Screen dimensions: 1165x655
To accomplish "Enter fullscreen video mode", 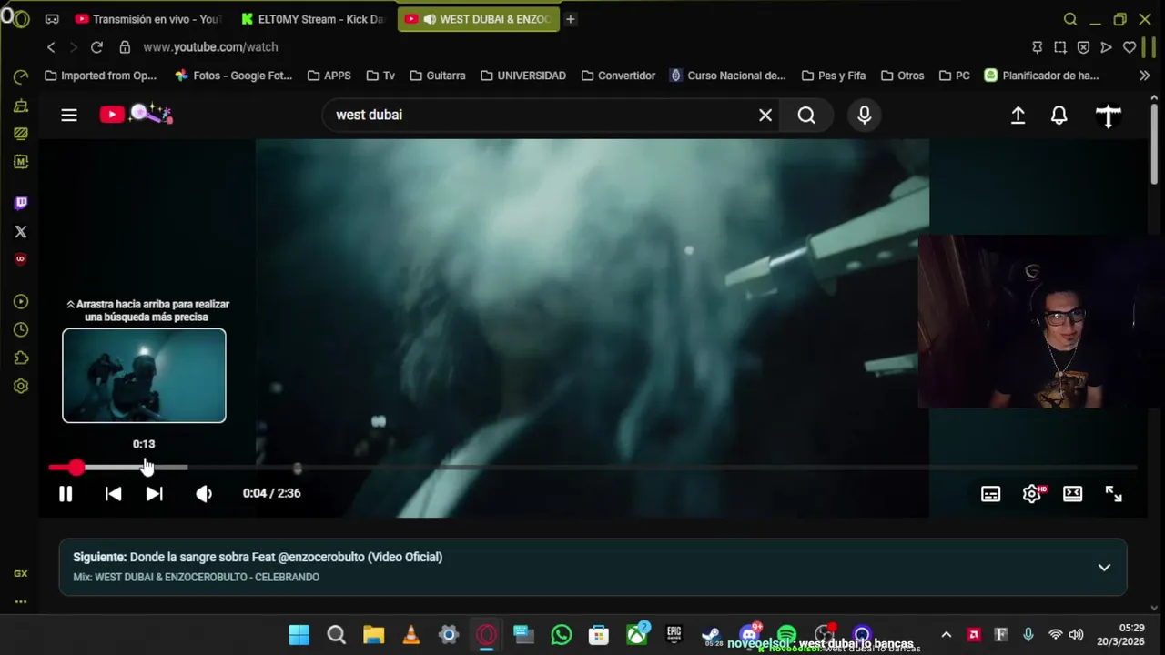I will pyautogui.click(x=1114, y=494).
